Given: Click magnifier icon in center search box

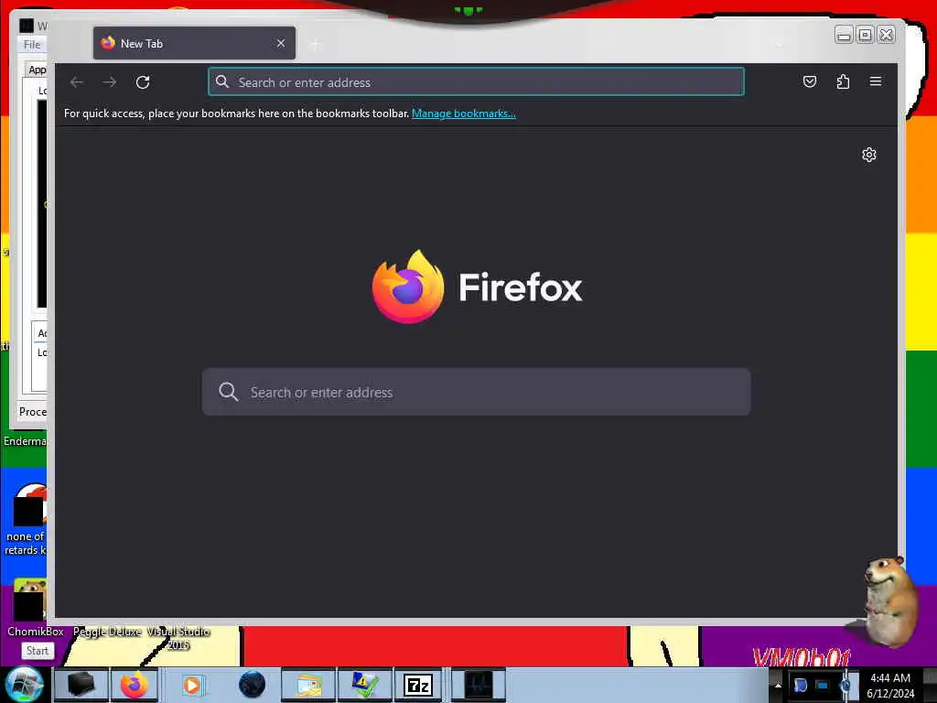Looking at the screenshot, I should (x=228, y=392).
